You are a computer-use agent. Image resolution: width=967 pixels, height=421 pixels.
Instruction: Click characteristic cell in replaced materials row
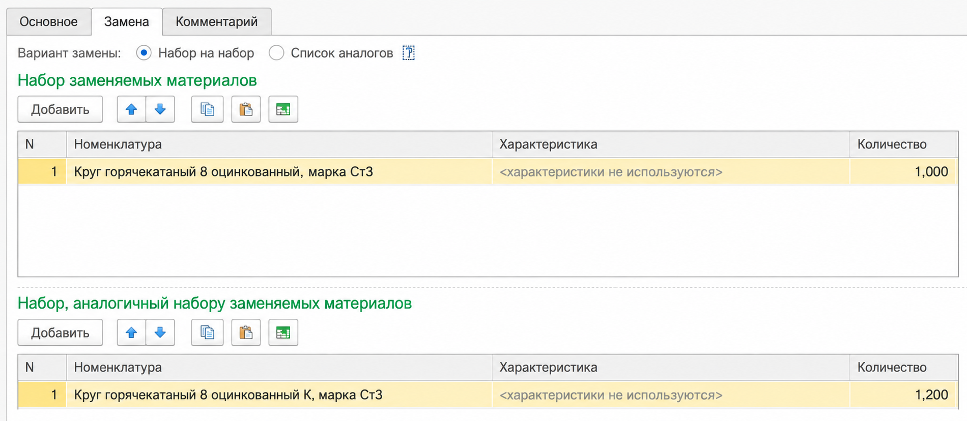coord(671,172)
